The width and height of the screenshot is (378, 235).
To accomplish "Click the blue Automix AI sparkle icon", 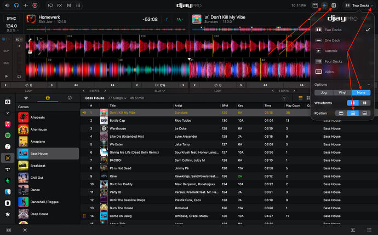I will [x=324, y=5].
